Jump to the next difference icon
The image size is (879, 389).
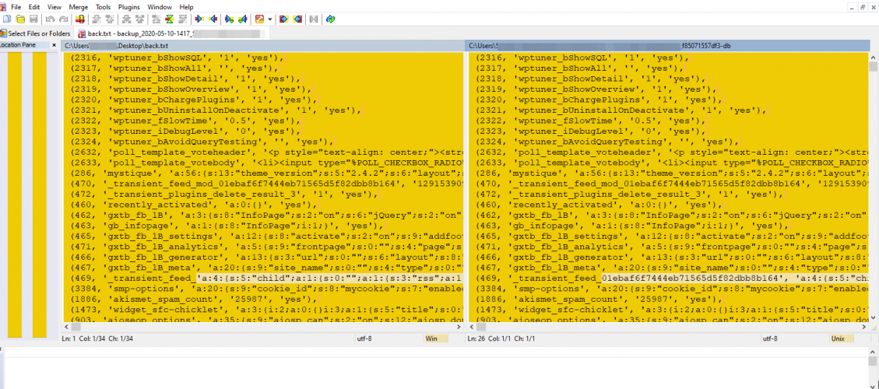(97, 19)
